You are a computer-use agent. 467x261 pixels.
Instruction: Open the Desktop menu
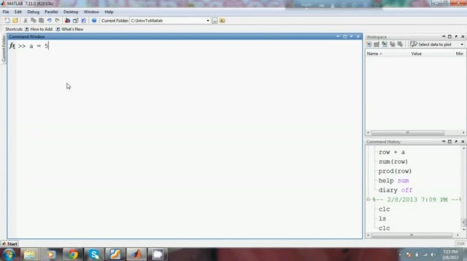tap(71, 12)
